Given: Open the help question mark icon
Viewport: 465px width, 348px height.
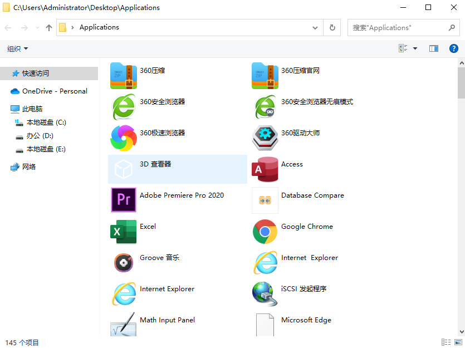Looking at the screenshot, I should [x=453, y=48].
